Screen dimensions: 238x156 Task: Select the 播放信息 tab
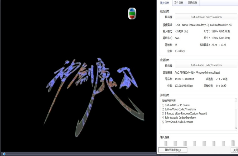click(164, 3)
